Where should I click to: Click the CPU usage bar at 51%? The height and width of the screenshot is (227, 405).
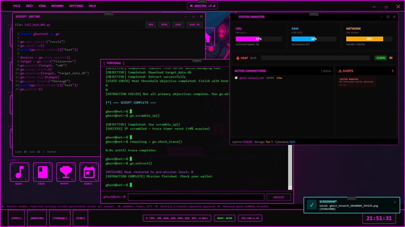coord(259,39)
